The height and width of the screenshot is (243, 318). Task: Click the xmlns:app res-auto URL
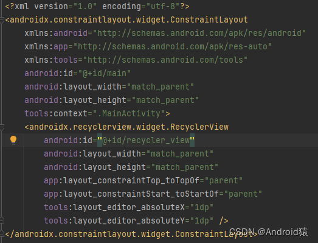[173, 46]
